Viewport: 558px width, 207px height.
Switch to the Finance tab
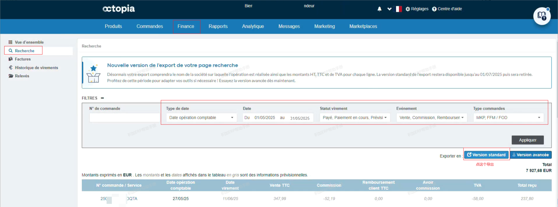pos(186,26)
